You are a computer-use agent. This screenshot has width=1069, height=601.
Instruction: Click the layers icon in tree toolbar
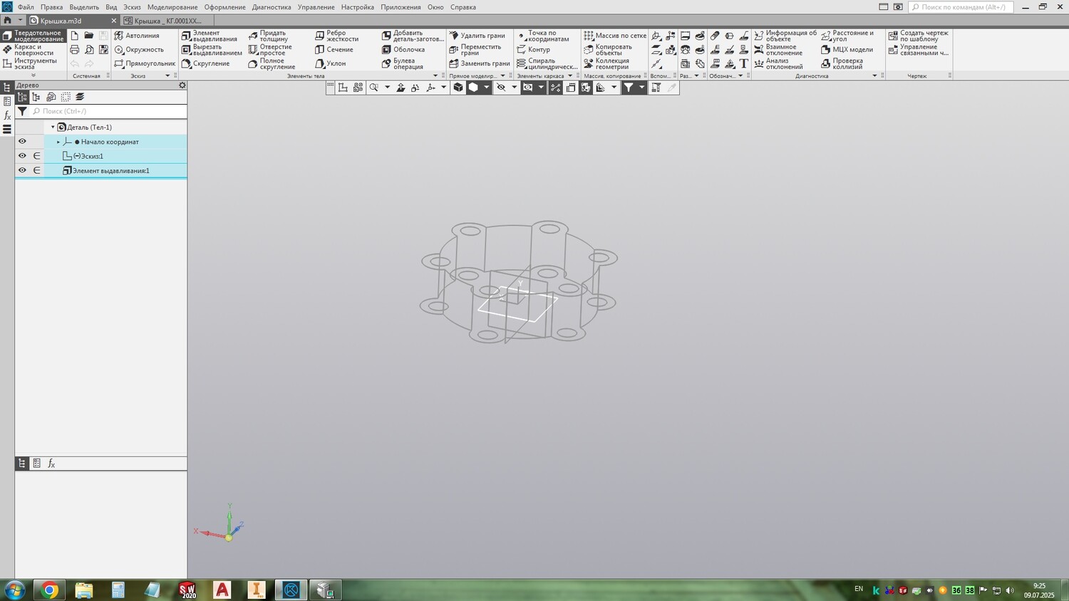click(80, 97)
